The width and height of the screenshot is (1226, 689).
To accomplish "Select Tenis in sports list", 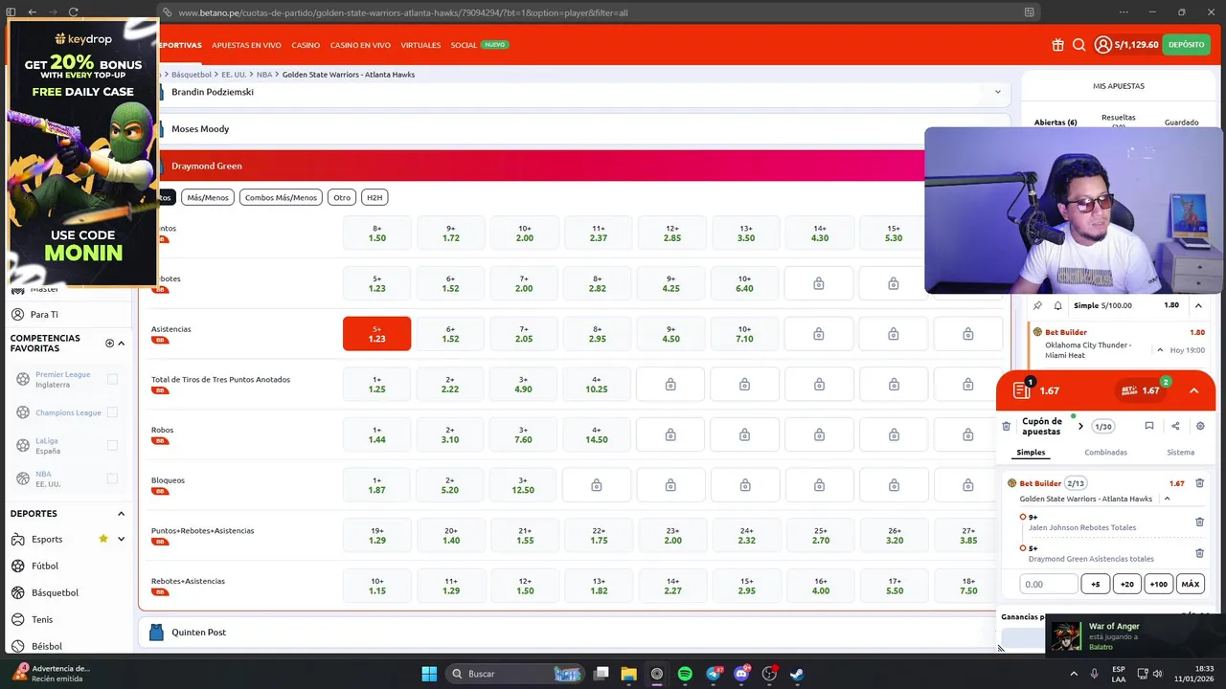I will [42, 619].
